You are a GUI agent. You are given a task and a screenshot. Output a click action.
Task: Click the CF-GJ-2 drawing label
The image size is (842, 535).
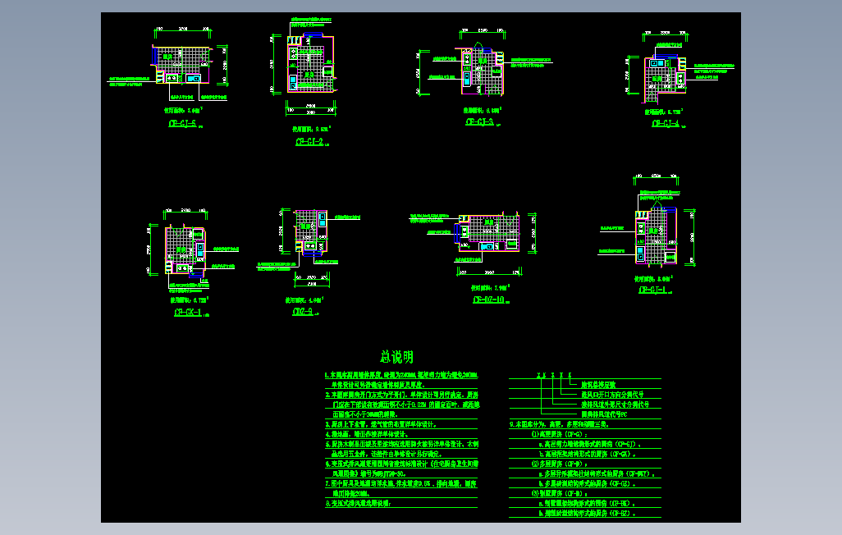tap(309, 142)
